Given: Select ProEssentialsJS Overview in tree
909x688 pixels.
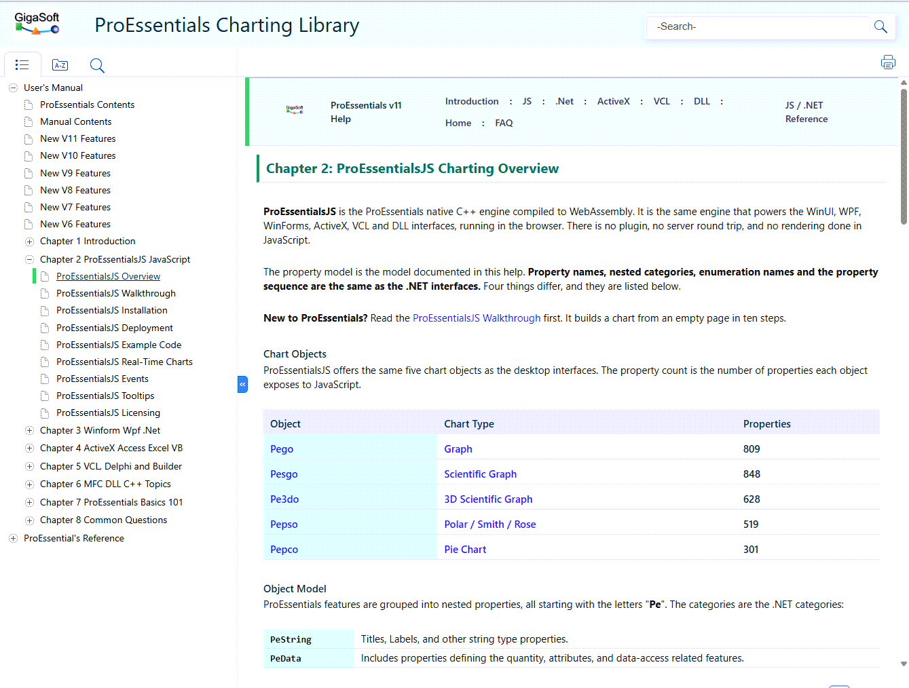Looking at the screenshot, I should [x=108, y=276].
